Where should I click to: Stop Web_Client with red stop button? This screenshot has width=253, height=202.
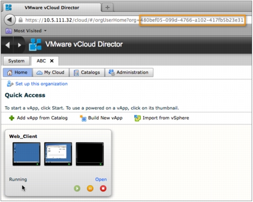[103, 188]
